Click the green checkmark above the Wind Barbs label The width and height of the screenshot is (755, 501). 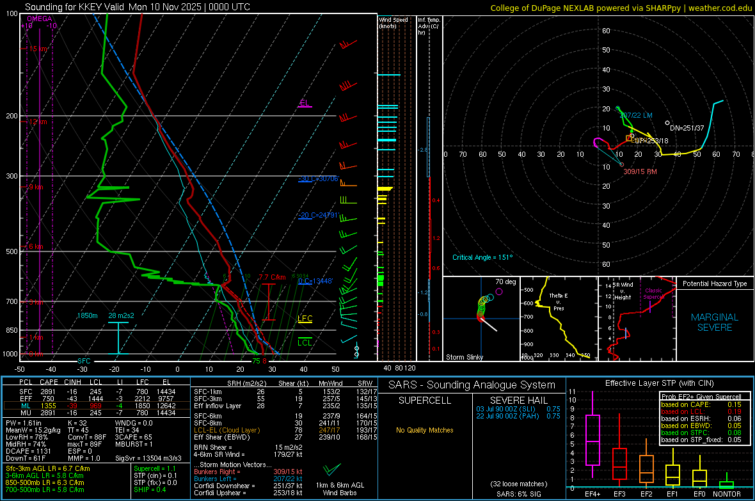point(332,469)
